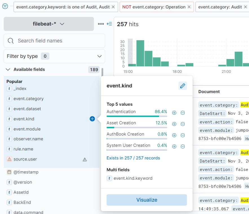This screenshot has height=214, width=249.
Task: Select the event.category field
Action: click(x=28, y=99)
